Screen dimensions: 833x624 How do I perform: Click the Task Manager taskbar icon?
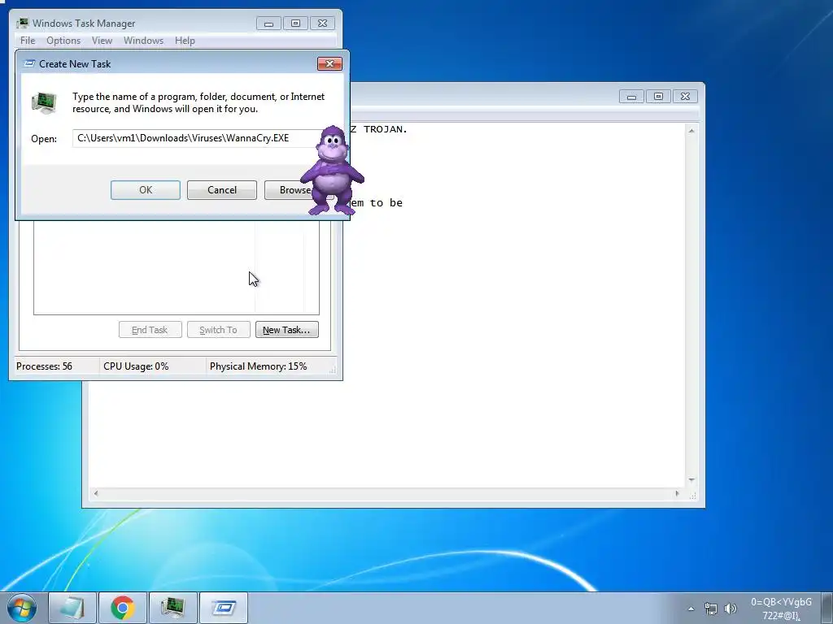click(173, 608)
